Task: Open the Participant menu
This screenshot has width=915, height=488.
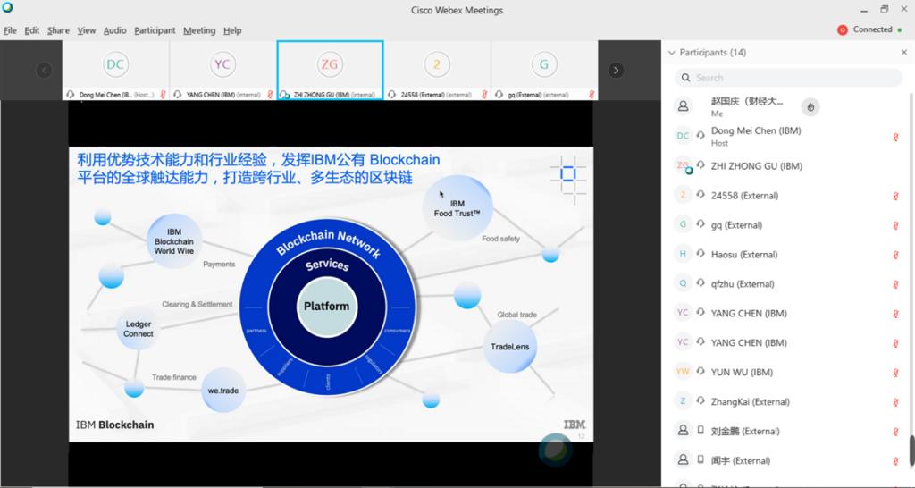Action: (x=155, y=30)
